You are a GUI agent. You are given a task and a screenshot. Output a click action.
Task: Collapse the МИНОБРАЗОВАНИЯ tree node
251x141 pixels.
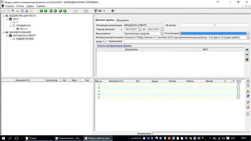[4, 33]
